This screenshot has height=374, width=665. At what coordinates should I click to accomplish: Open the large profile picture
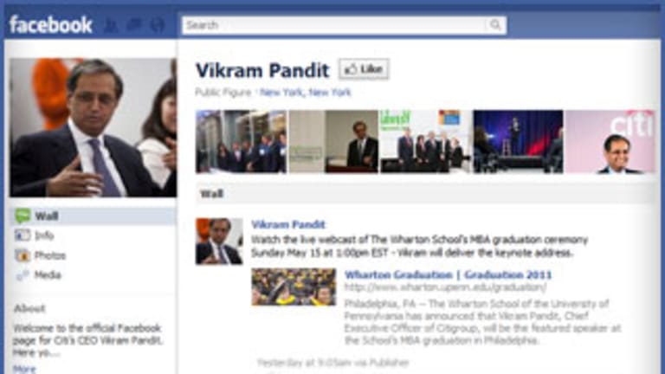pos(93,127)
